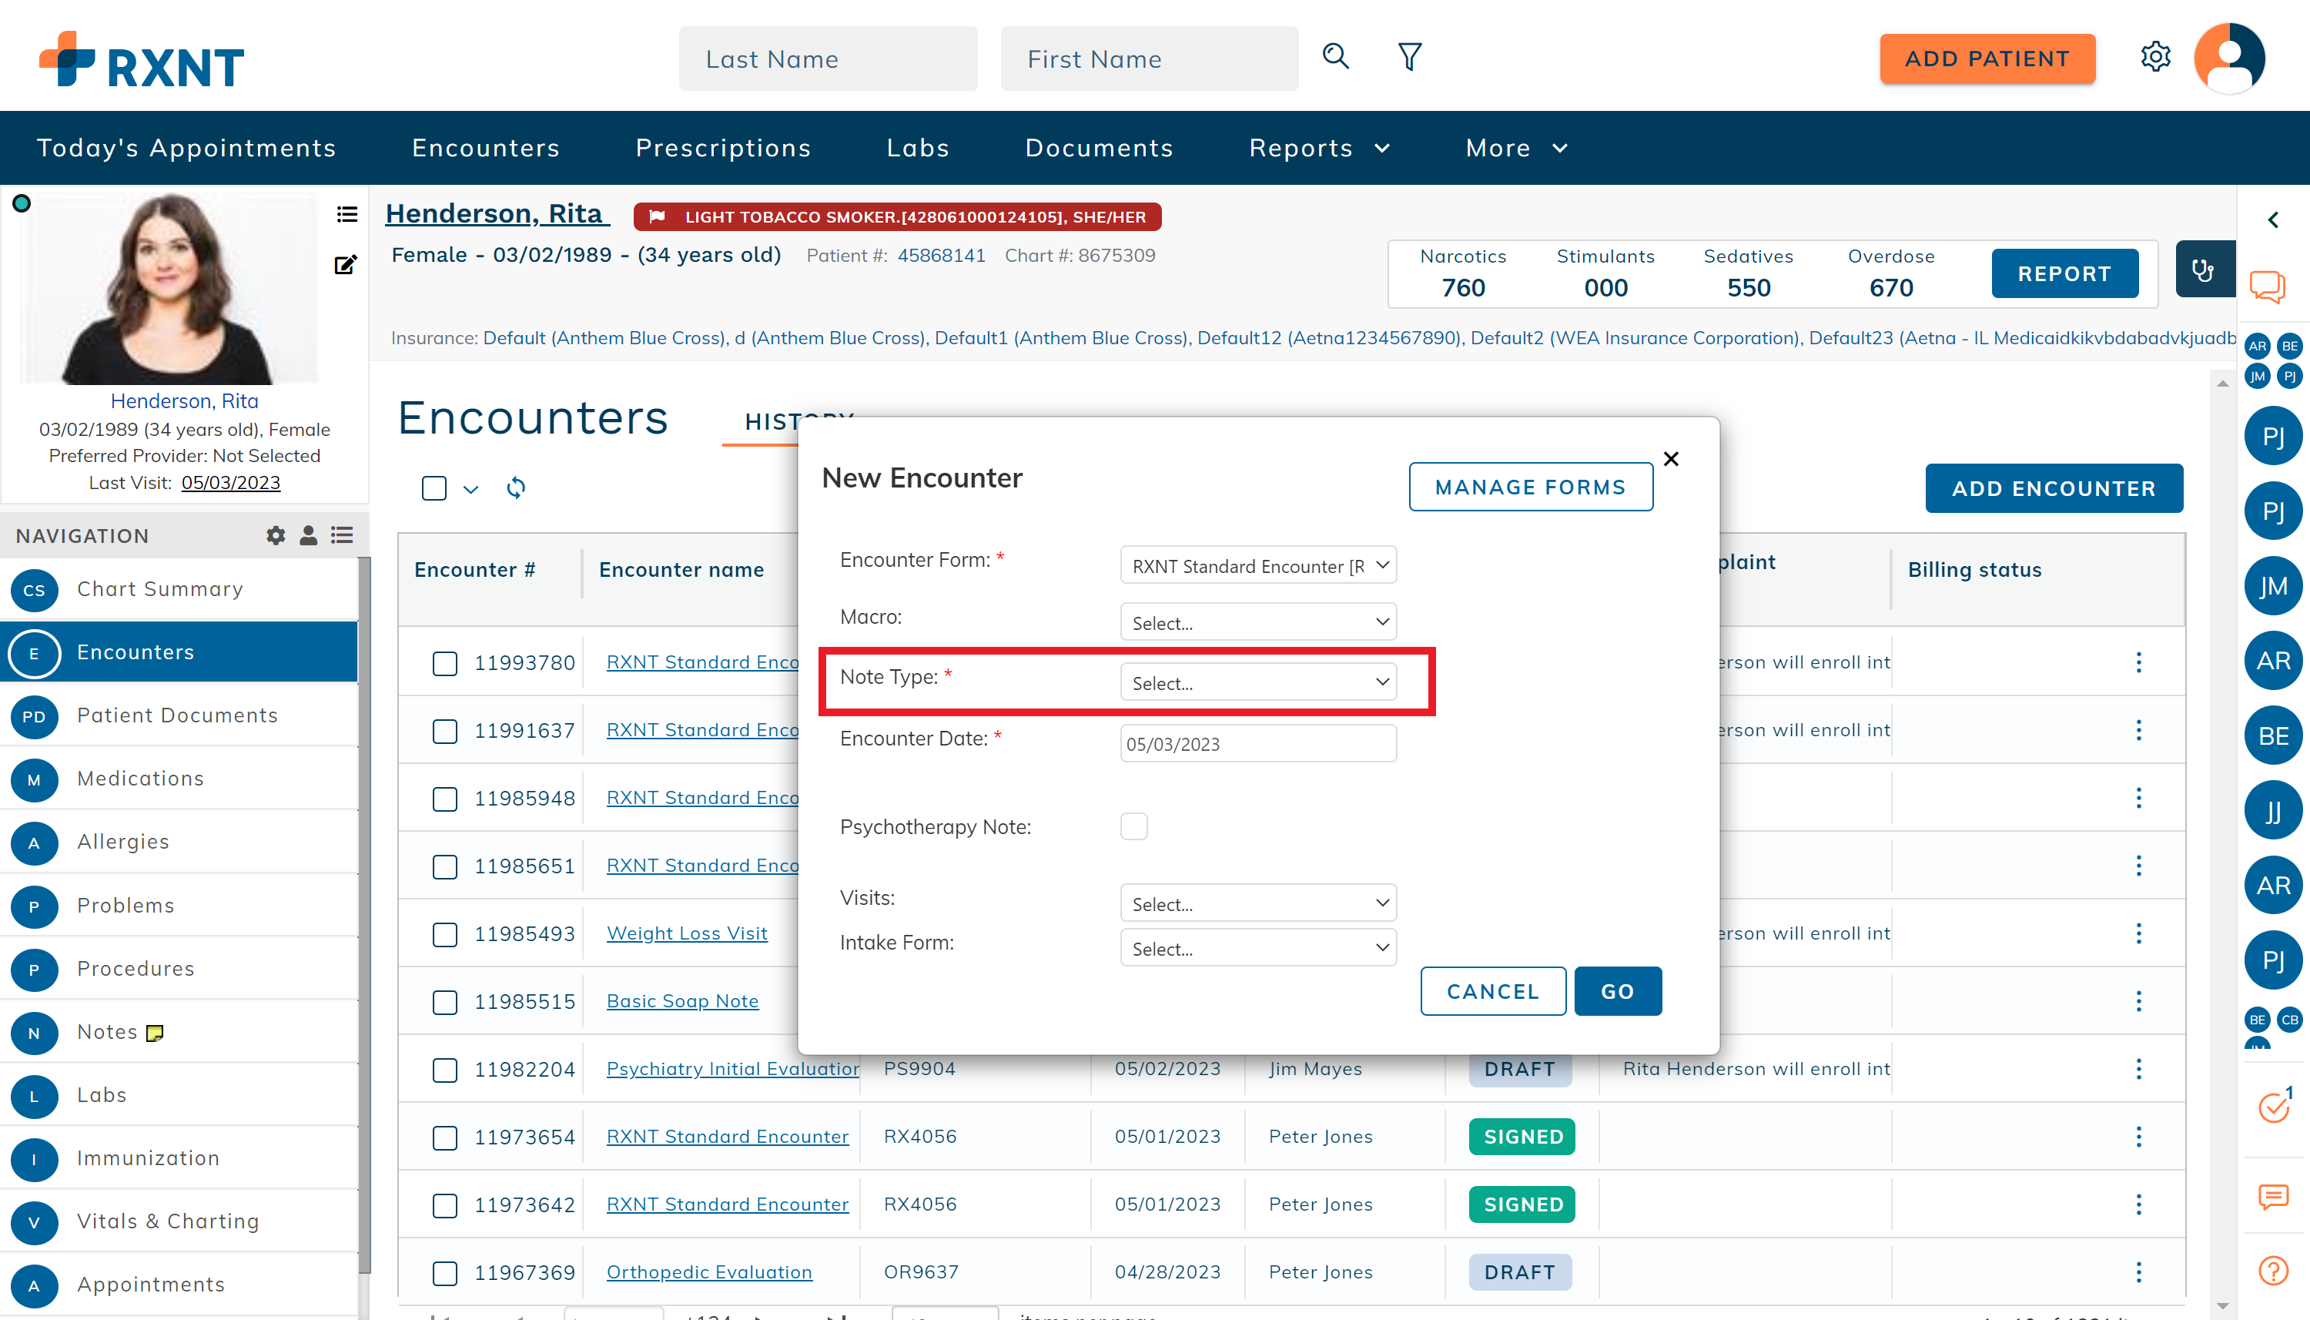This screenshot has width=2310, height=1320.
Task: Expand the bulk selection chevron
Action: (470, 490)
